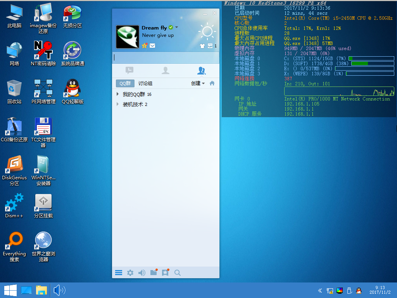Click the Never give up signature text

(158, 35)
